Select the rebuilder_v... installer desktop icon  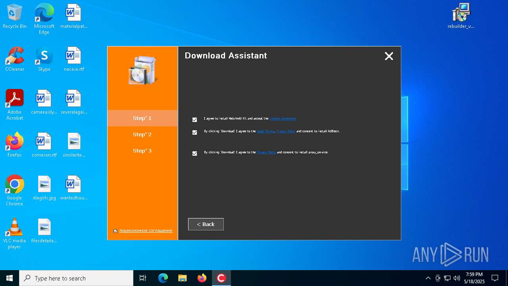(461, 17)
